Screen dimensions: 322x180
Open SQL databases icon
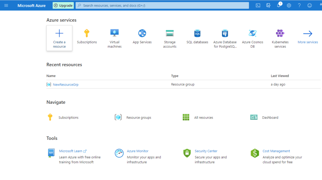(197, 33)
